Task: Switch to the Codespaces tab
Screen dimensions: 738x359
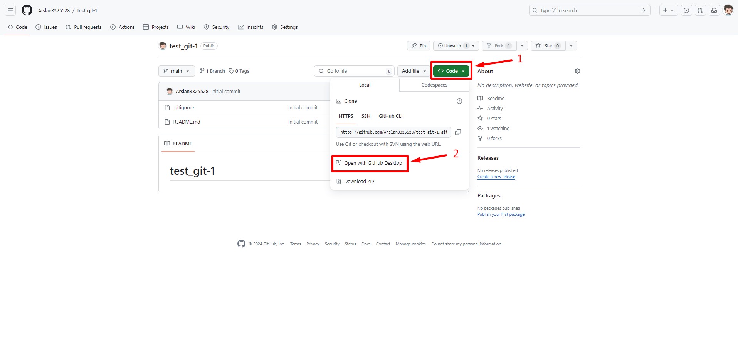Action: pos(434,85)
